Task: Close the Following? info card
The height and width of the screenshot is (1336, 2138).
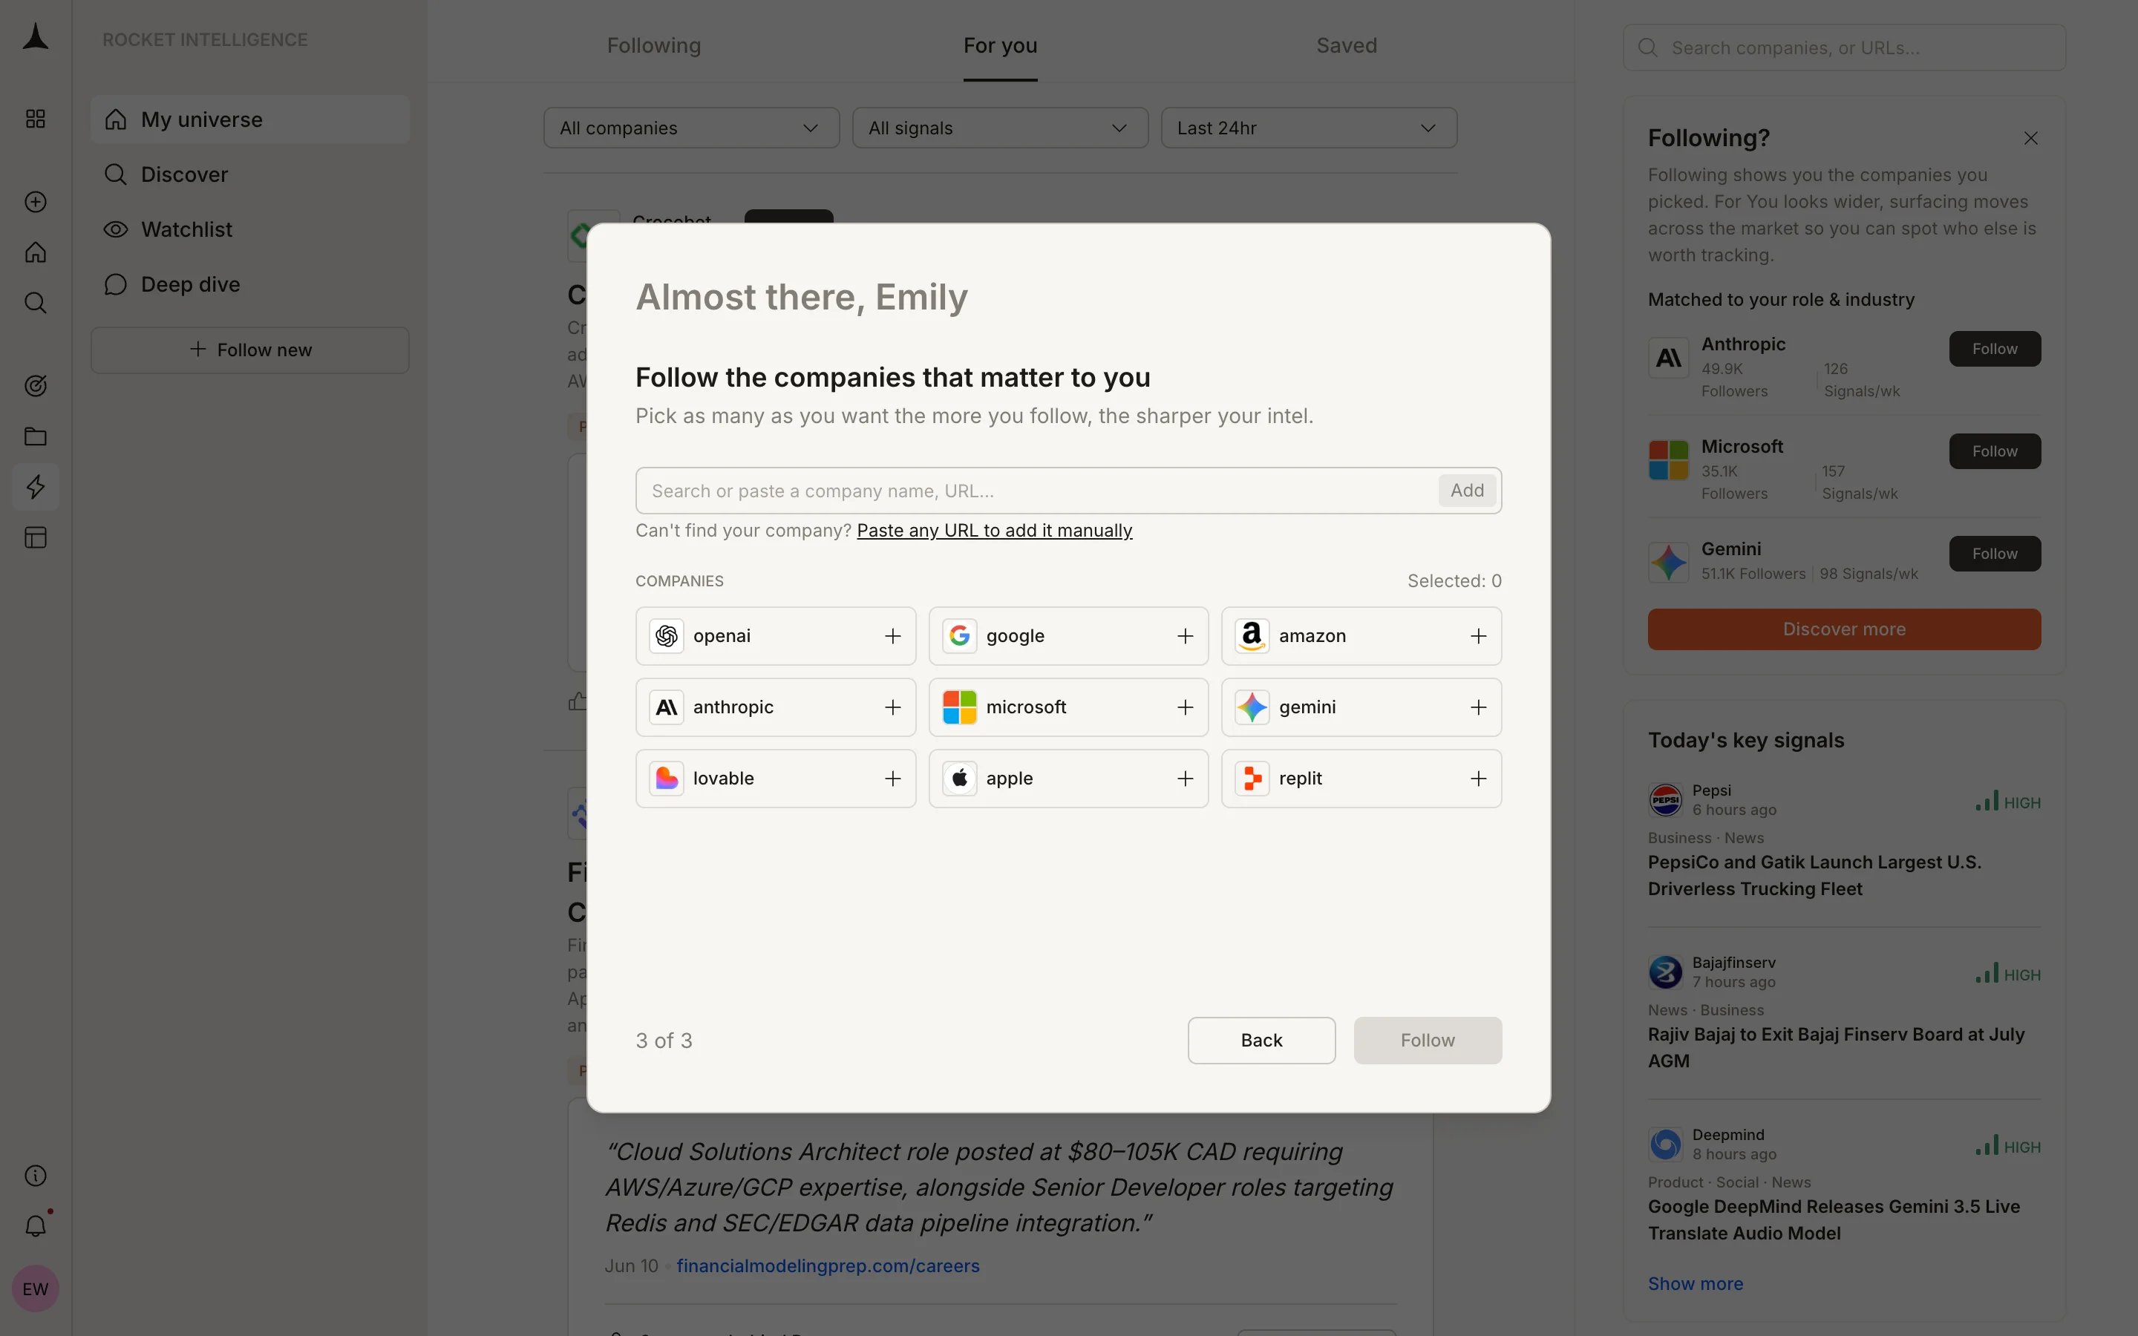Action: tap(2030, 138)
